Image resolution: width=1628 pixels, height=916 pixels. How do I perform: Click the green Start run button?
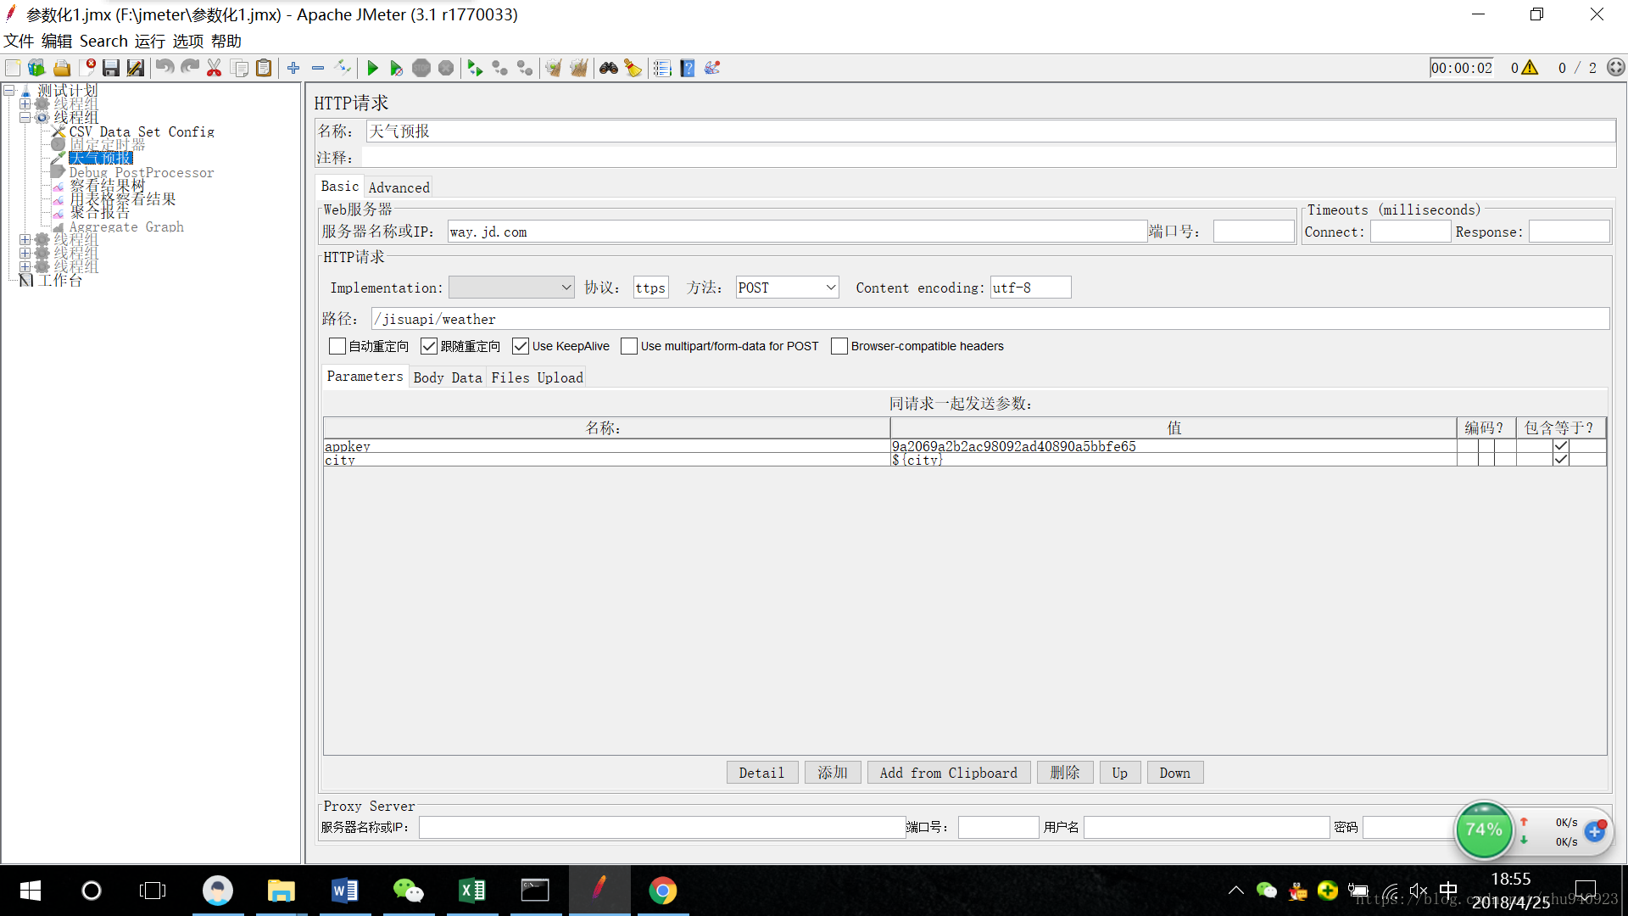tap(372, 68)
